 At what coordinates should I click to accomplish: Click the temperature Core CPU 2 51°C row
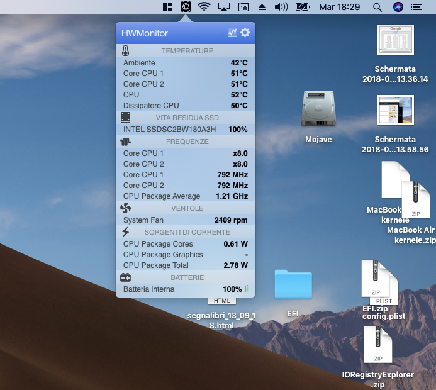(x=186, y=84)
